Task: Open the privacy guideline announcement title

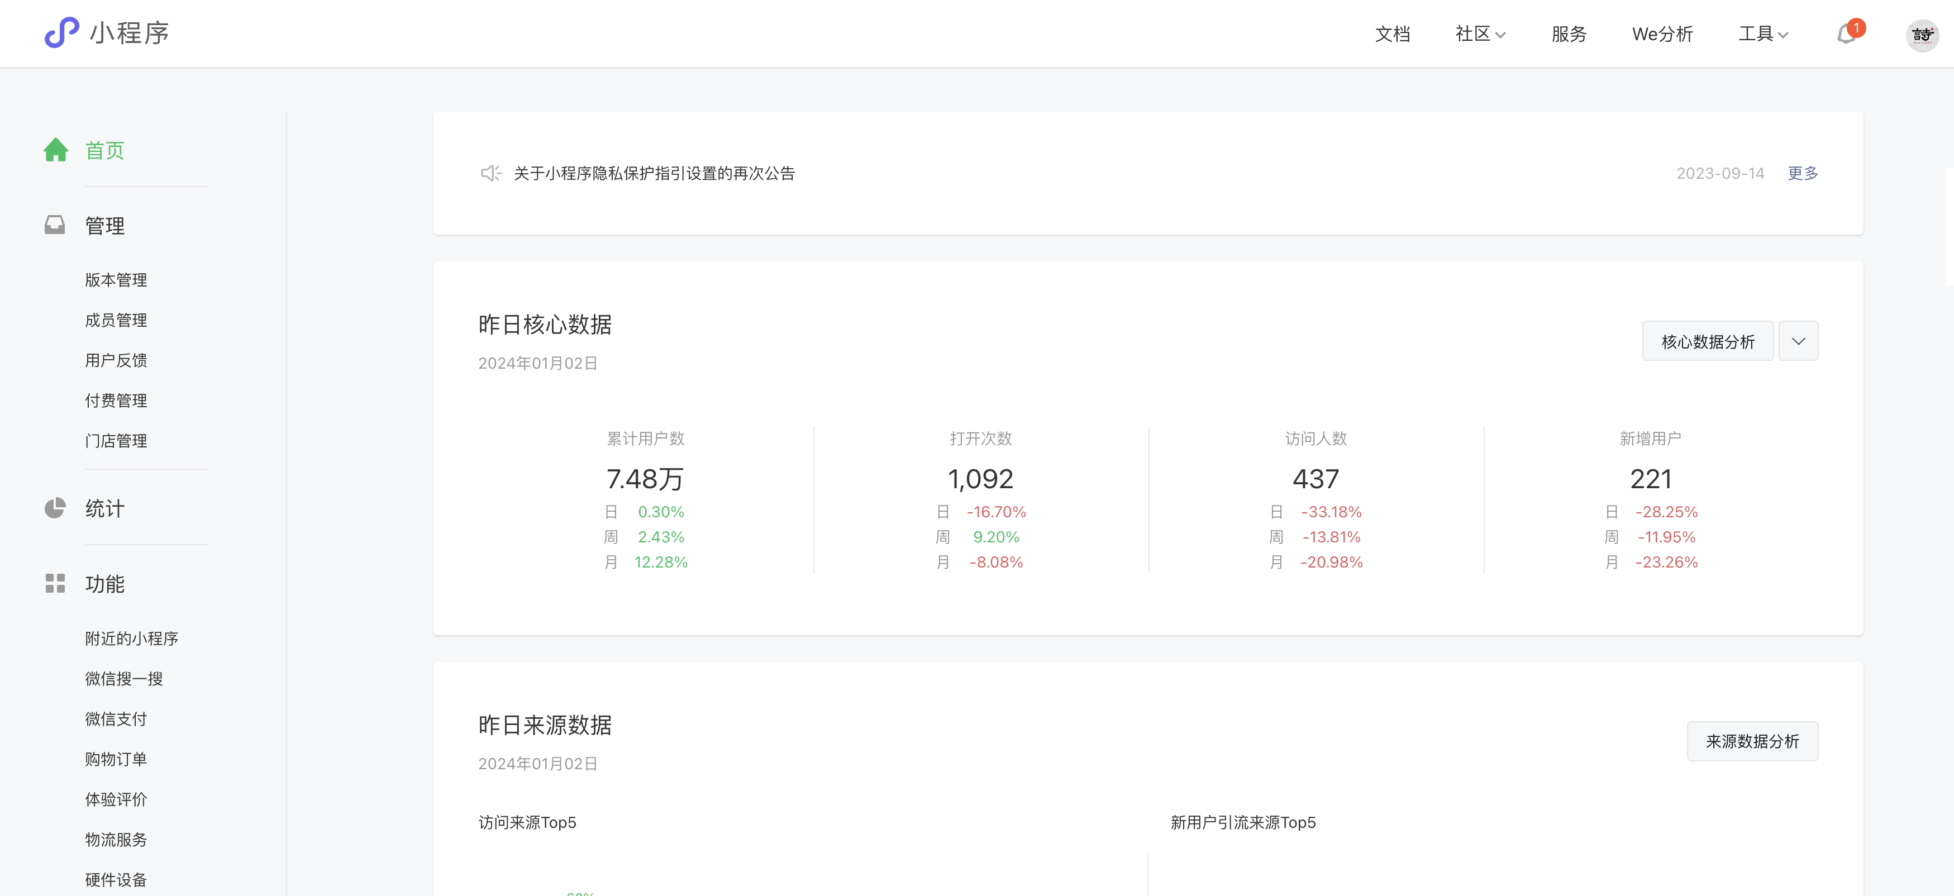Action: [x=654, y=174]
